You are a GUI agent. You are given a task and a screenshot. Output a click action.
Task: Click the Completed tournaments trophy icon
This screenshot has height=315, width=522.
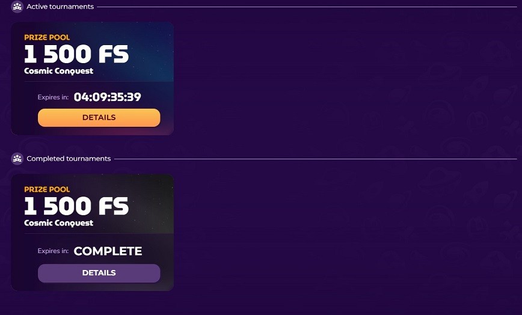[17, 159]
